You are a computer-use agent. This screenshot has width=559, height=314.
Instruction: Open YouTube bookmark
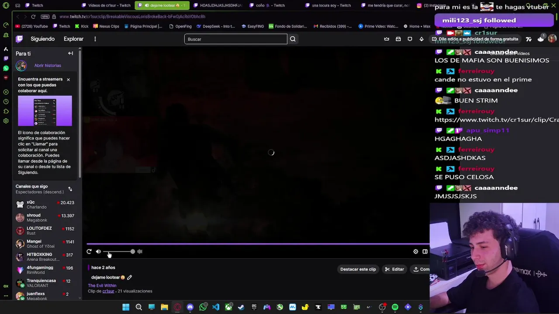31,26
